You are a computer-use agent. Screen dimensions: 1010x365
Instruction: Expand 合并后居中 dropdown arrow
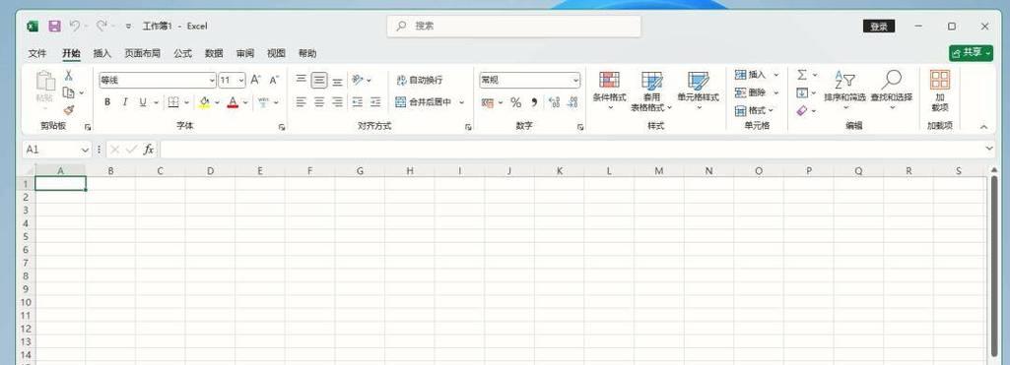462,102
